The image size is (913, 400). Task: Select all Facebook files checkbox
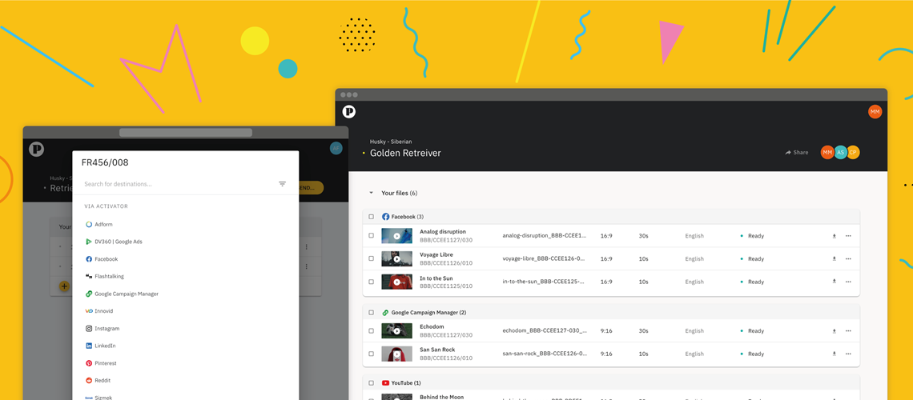[372, 217]
